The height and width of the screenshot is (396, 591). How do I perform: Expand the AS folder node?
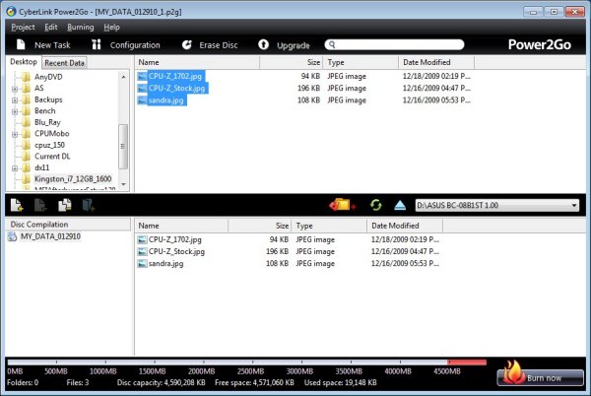click(15, 89)
